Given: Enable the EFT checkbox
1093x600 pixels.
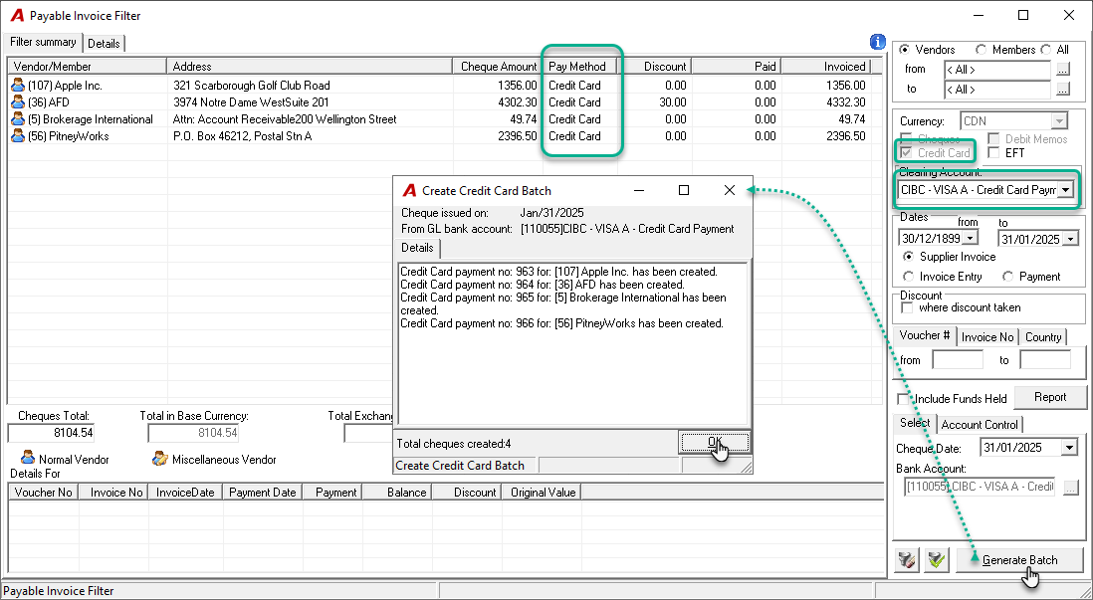Looking at the screenshot, I should tap(993, 152).
